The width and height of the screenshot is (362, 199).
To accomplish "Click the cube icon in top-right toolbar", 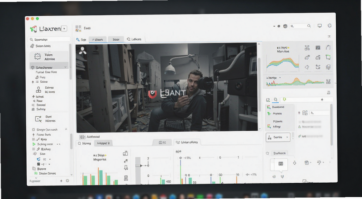I will click(x=285, y=26).
